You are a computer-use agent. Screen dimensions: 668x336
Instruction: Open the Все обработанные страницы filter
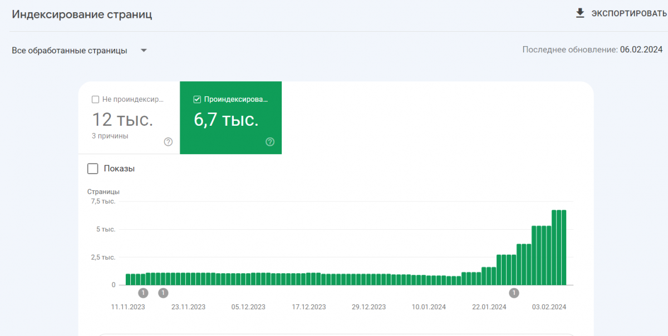coord(70,51)
